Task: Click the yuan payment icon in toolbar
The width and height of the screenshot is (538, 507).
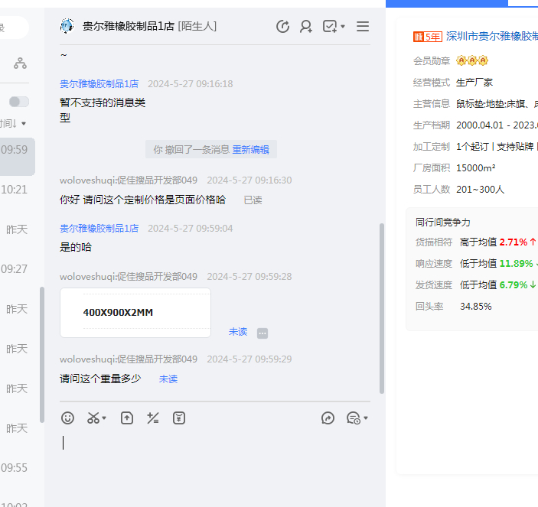Action: [x=179, y=418]
